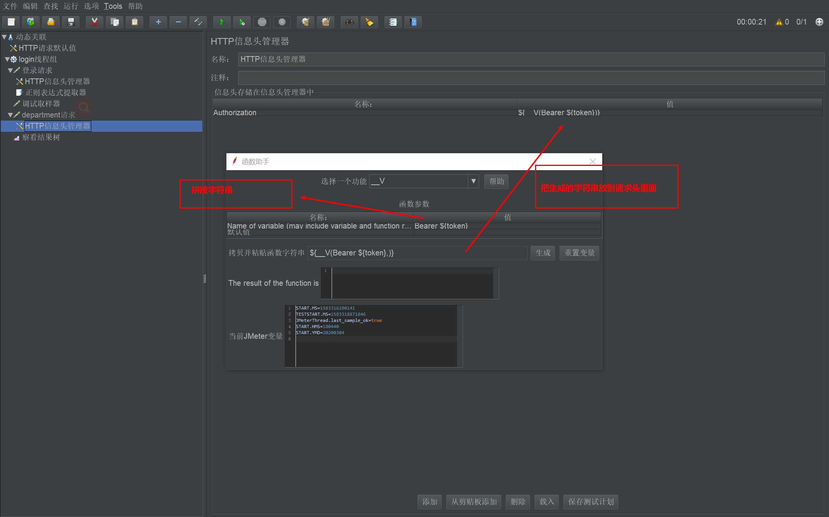Expand all nodes with plus icon
The height and width of the screenshot is (517, 829).
click(x=158, y=22)
